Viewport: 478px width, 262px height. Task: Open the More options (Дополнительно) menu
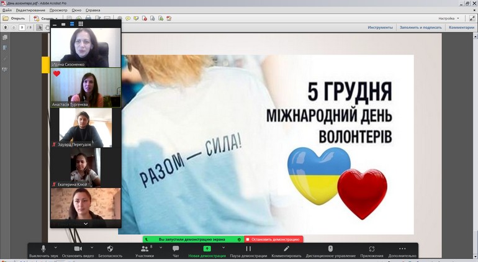[x=402, y=251]
